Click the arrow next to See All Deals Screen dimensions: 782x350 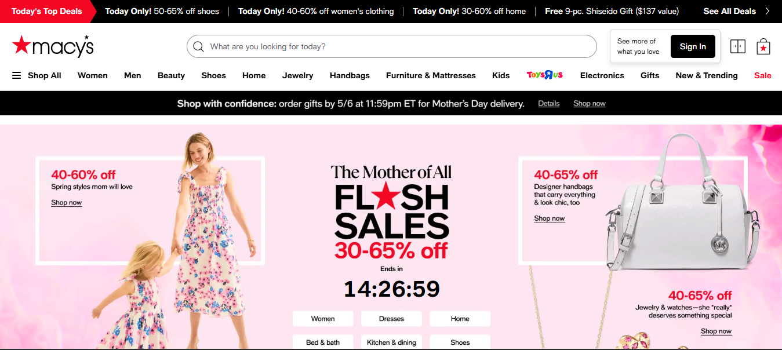pyautogui.click(x=768, y=11)
